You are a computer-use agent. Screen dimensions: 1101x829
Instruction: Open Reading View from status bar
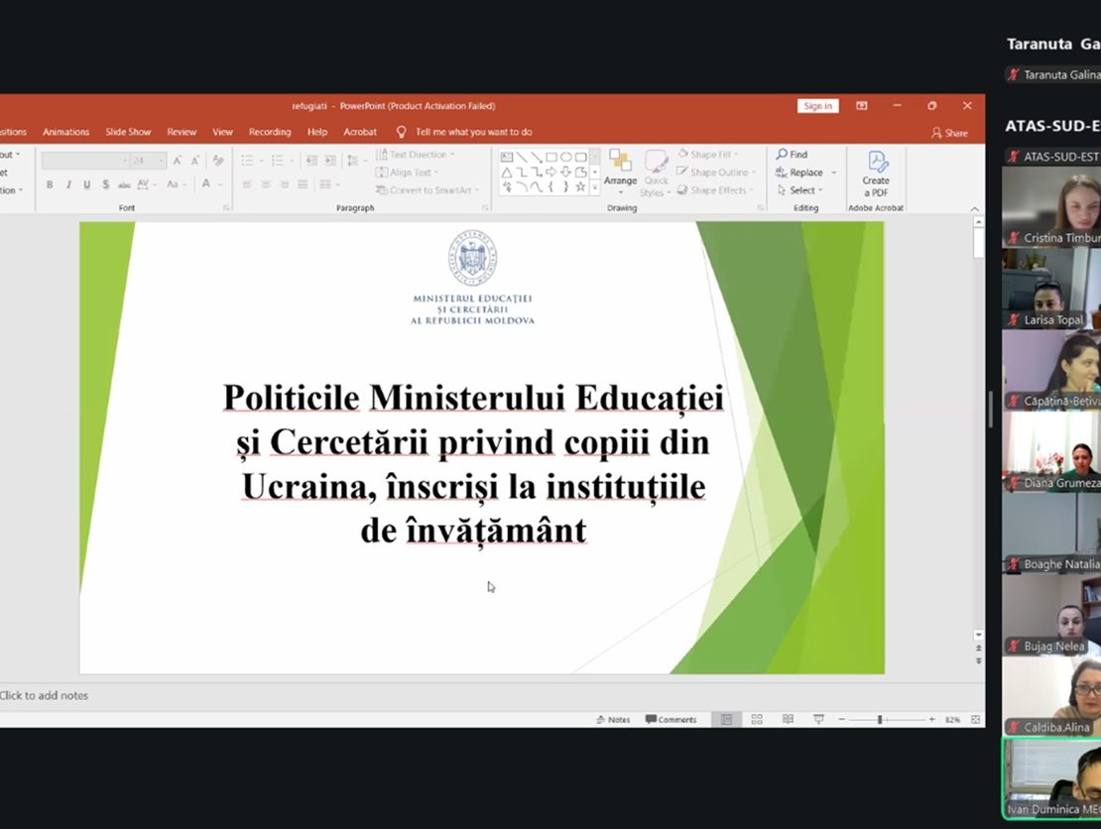pyautogui.click(x=788, y=720)
